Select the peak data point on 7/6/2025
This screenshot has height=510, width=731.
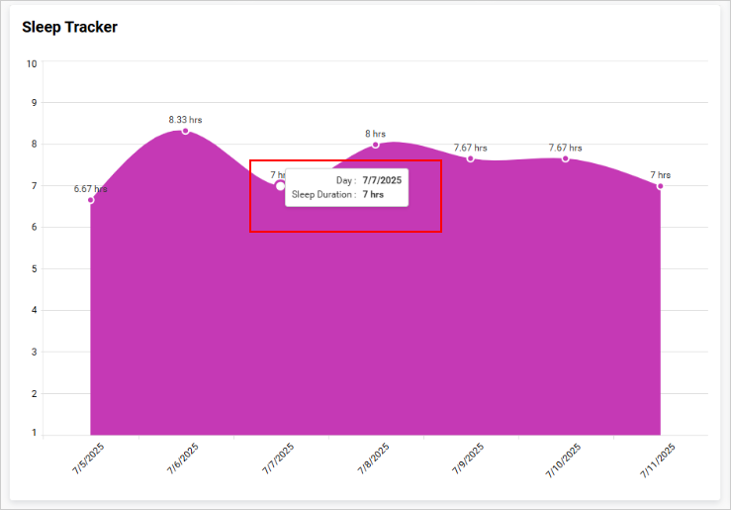click(185, 131)
